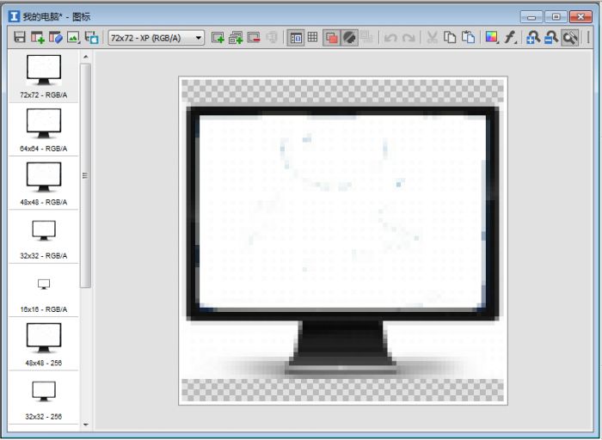Click the Copy icon

450,37
